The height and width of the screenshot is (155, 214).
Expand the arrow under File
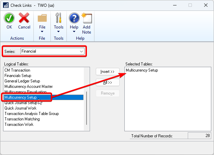[x=42, y=32]
